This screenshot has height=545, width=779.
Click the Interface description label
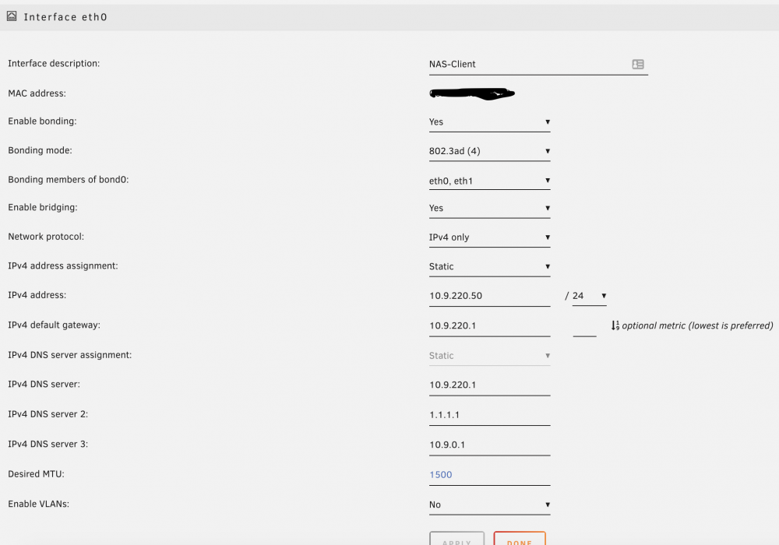click(54, 64)
